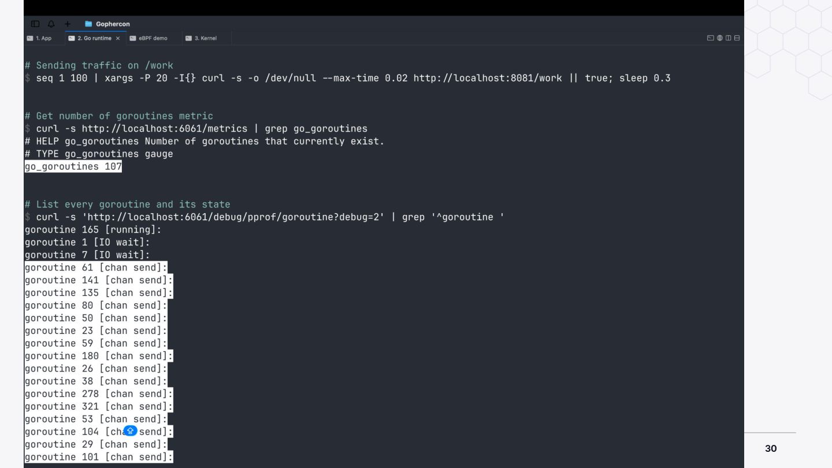Image resolution: width=832 pixels, height=468 pixels.
Task: Open the notifications bell
Action: [51, 24]
